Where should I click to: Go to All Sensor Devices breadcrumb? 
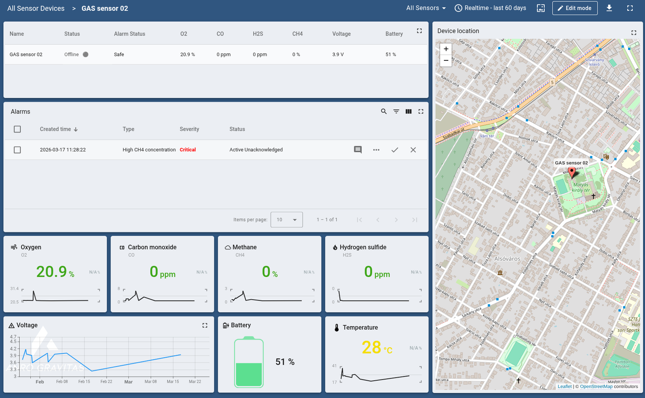click(x=36, y=8)
